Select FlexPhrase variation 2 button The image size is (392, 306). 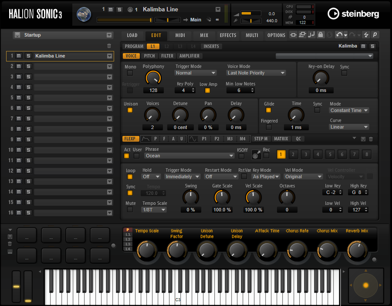[x=293, y=154]
